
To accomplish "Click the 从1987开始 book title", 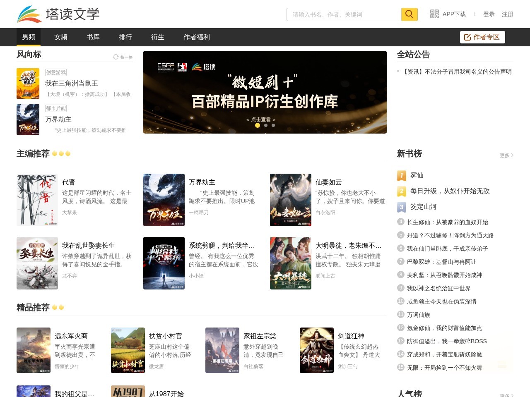I will pos(166,394).
